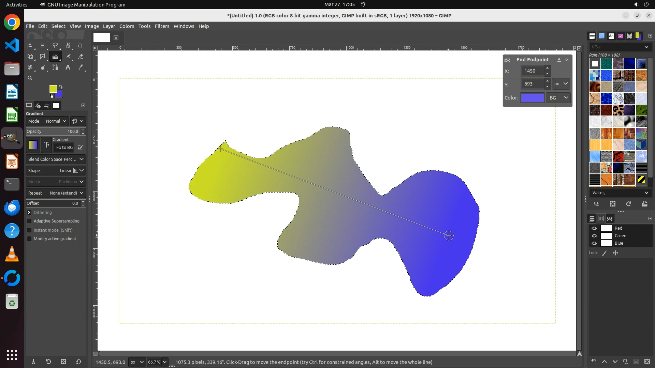Screen dimensions: 655x368
Task: Click the yellow foreground color swatch
Action: [x=53, y=89]
